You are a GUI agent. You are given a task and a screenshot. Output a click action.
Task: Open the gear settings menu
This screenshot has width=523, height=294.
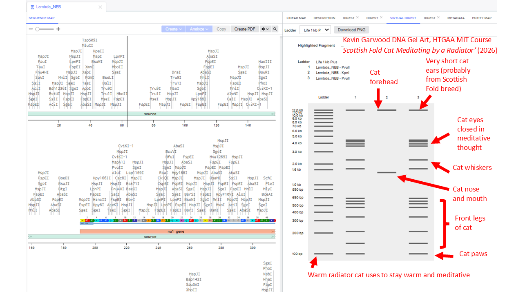(x=265, y=29)
